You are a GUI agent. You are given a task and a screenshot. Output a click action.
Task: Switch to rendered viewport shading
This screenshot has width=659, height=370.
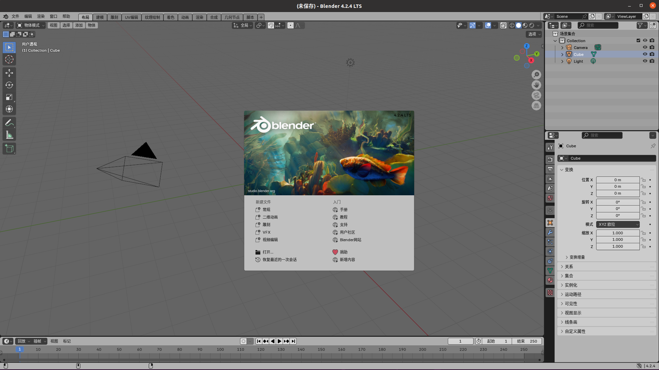point(532,25)
